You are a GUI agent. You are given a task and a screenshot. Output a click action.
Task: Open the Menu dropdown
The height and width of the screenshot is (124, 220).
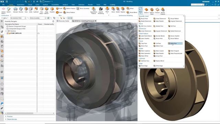[x=4, y=18]
